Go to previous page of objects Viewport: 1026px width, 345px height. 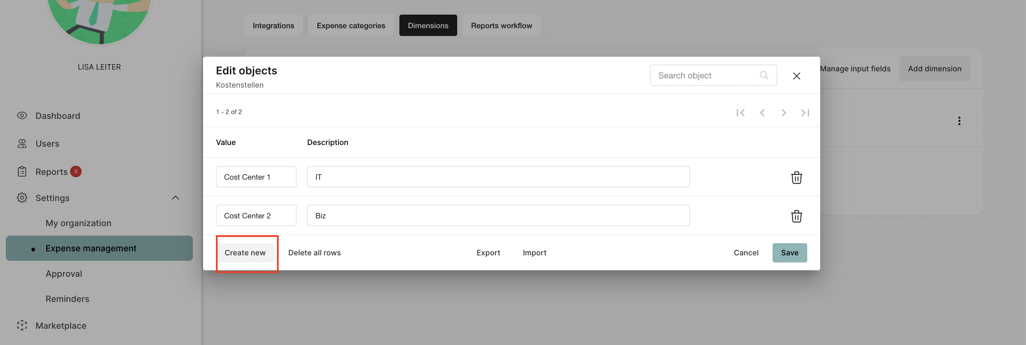click(x=762, y=113)
